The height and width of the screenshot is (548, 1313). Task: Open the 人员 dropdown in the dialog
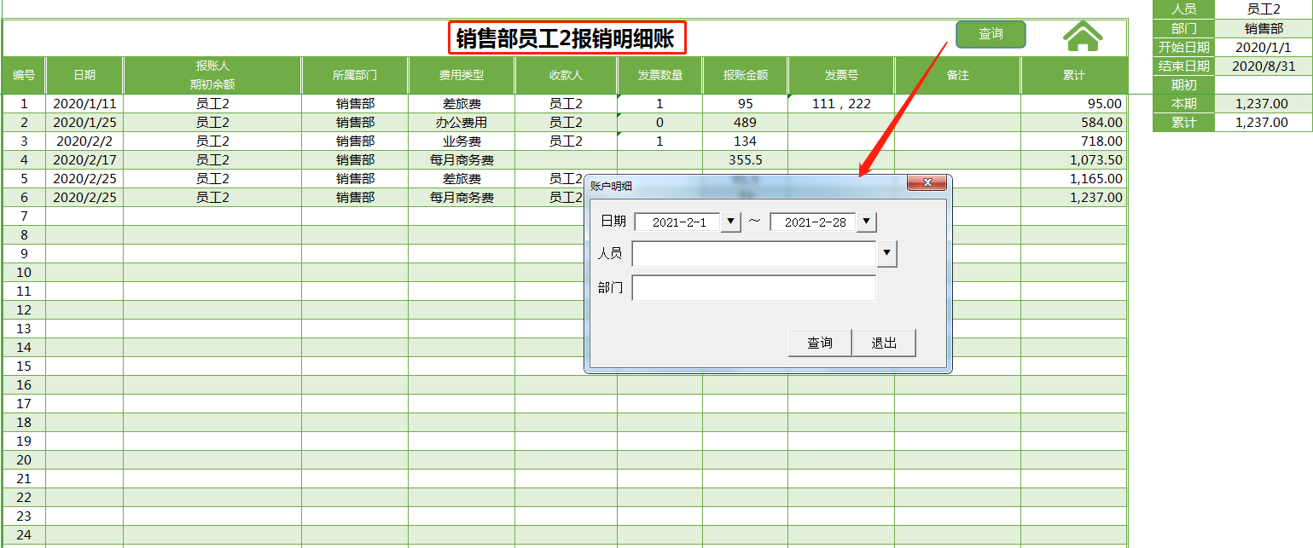(x=886, y=253)
